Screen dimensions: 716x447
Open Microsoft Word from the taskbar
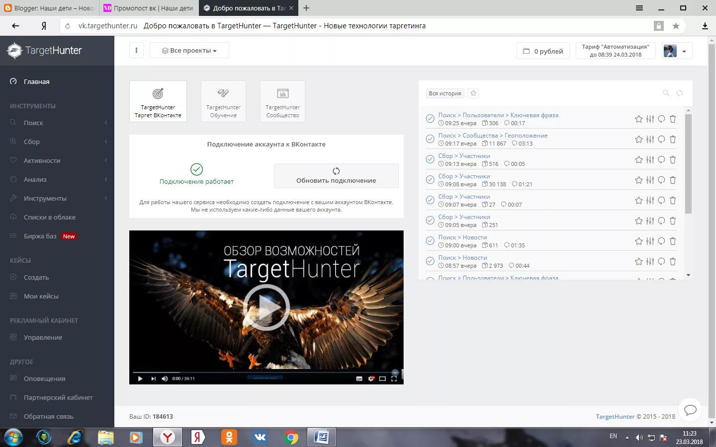click(x=322, y=437)
